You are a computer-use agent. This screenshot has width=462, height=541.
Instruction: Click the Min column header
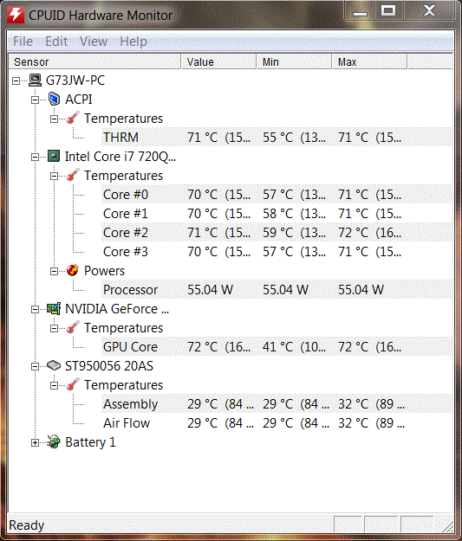click(x=294, y=61)
